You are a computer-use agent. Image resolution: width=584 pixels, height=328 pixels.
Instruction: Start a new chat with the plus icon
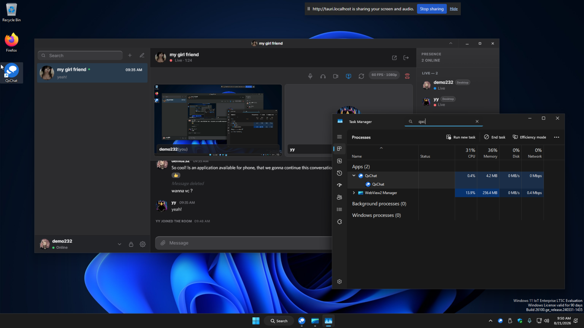[130, 55]
